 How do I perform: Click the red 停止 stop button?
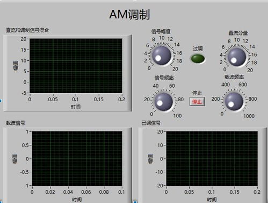197,102
